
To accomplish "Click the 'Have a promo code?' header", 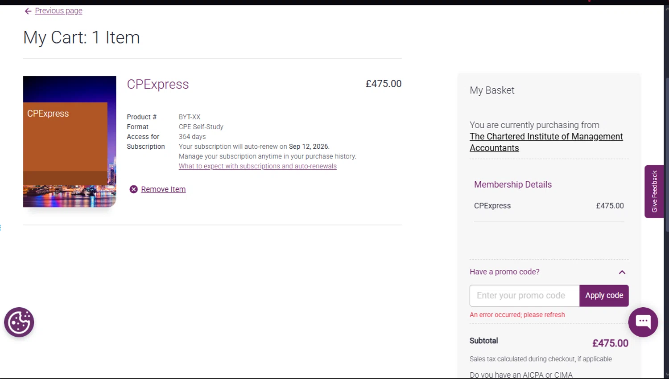I will 504,272.
